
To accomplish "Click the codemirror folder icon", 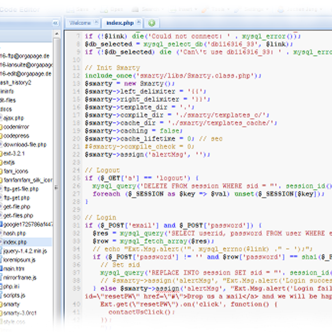I will point(1,127).
